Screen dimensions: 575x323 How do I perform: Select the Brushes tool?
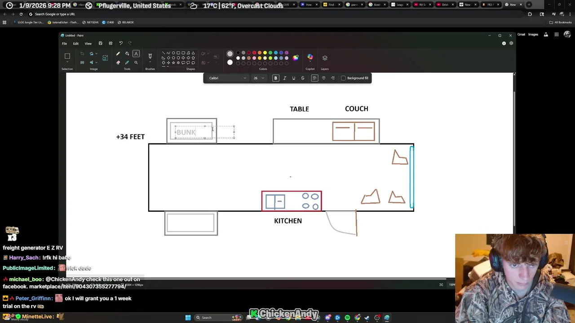point(150,56)
